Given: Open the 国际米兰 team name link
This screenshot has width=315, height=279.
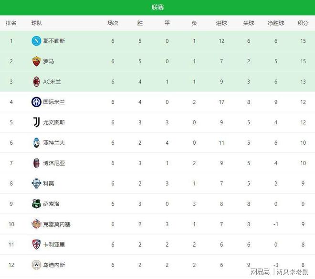Looking at the screenshot, I should pos(54,102).
